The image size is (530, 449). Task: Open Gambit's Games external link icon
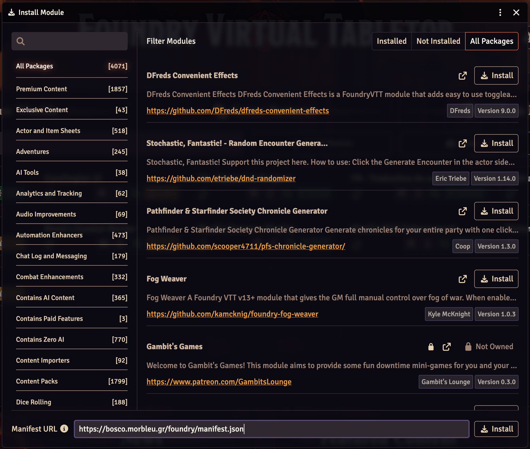click(x=446, y=347)
